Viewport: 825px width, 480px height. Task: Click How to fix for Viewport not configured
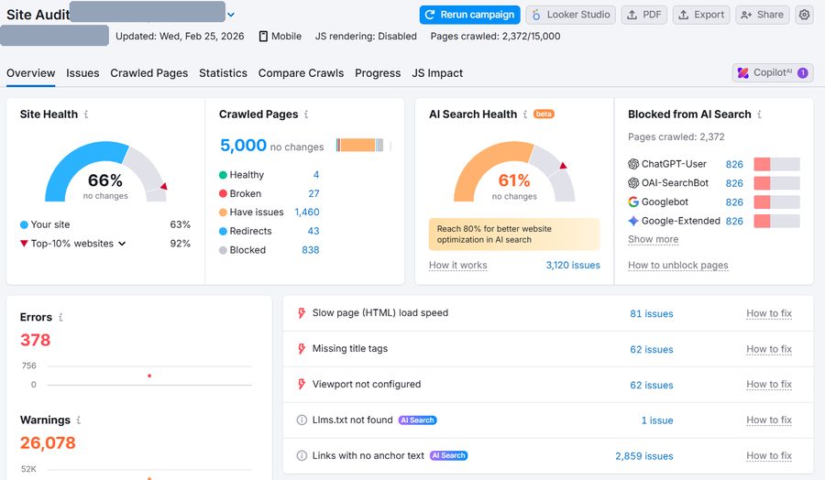(x=769, y=385)
